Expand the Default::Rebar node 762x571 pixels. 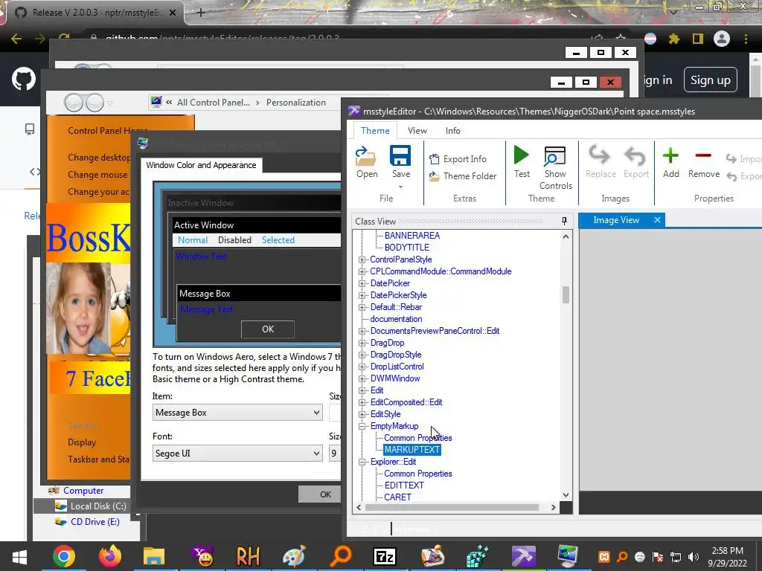click(362, 307)
